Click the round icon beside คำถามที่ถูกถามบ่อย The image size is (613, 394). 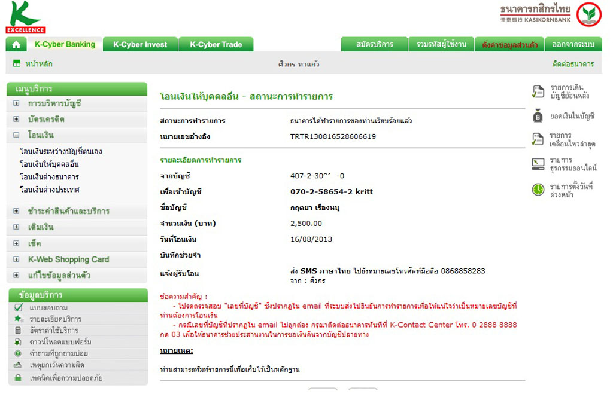pyautogui.click(x=18, y=353)
